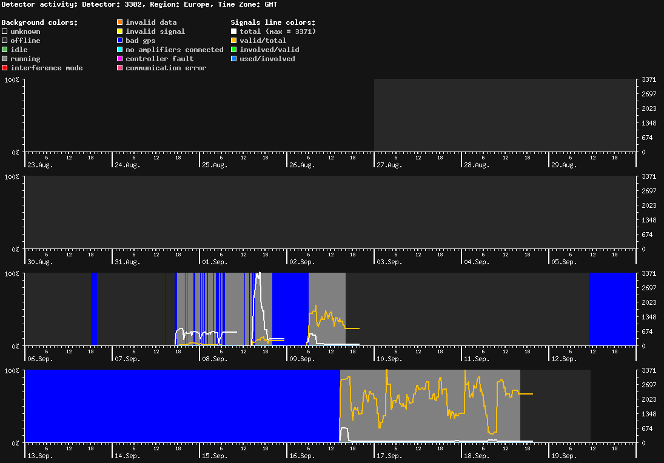664x463 pixels.
Task: Click the 09.Sep. date label
Action: pos(303,359)
